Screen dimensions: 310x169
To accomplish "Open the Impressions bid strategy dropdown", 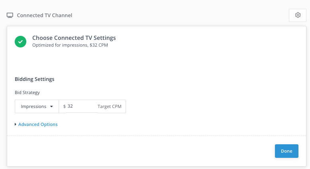I will click(x=37, y=106).
